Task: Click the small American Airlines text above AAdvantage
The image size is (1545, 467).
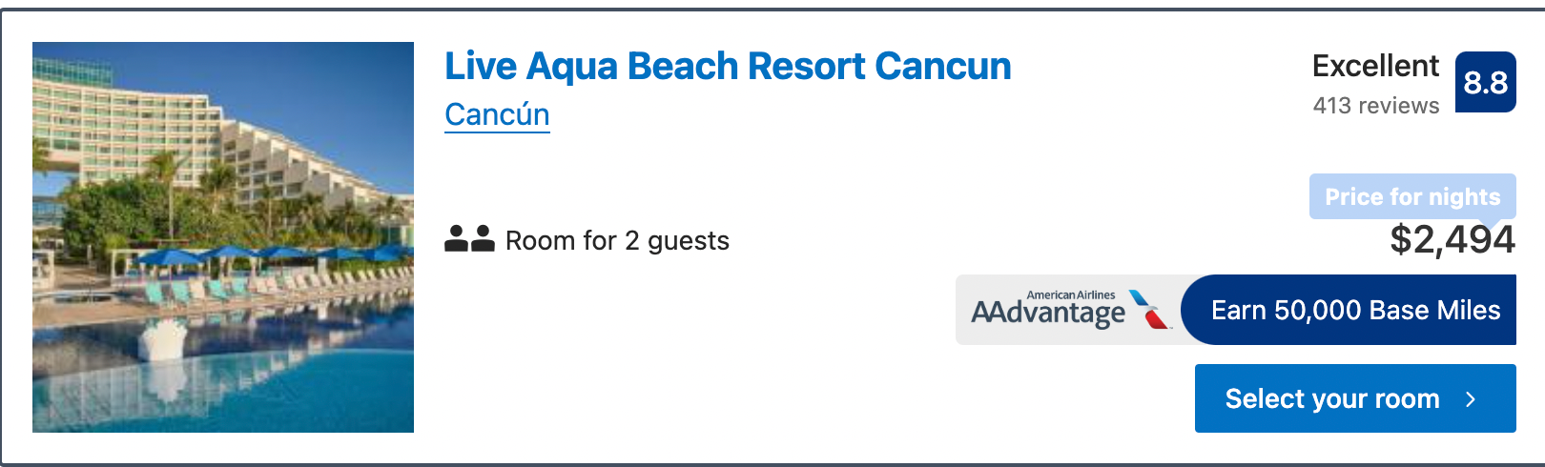Action: (1071, 294)
